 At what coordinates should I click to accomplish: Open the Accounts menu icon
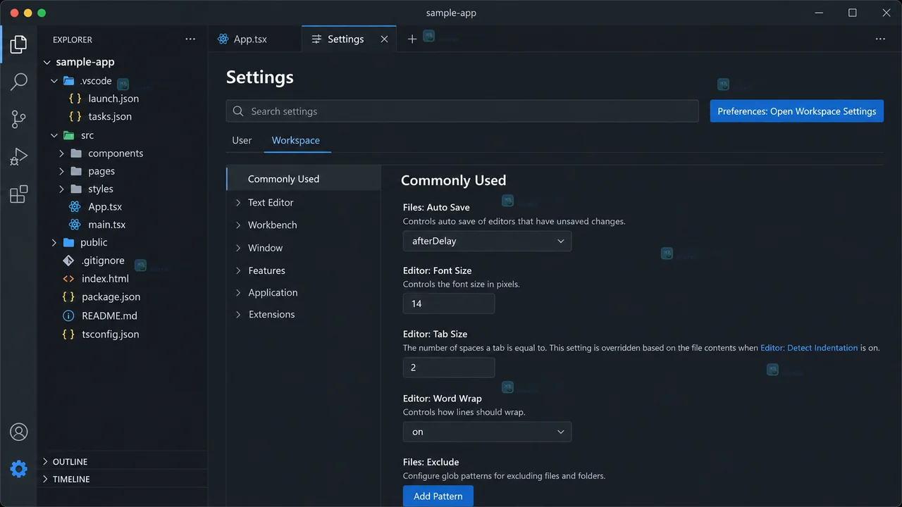click(19, 432)
